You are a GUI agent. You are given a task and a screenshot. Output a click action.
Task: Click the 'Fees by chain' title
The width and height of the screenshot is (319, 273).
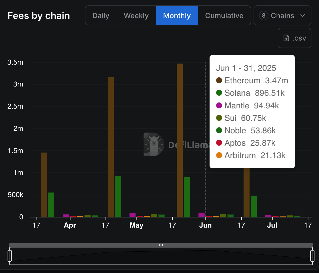point(39,16)
